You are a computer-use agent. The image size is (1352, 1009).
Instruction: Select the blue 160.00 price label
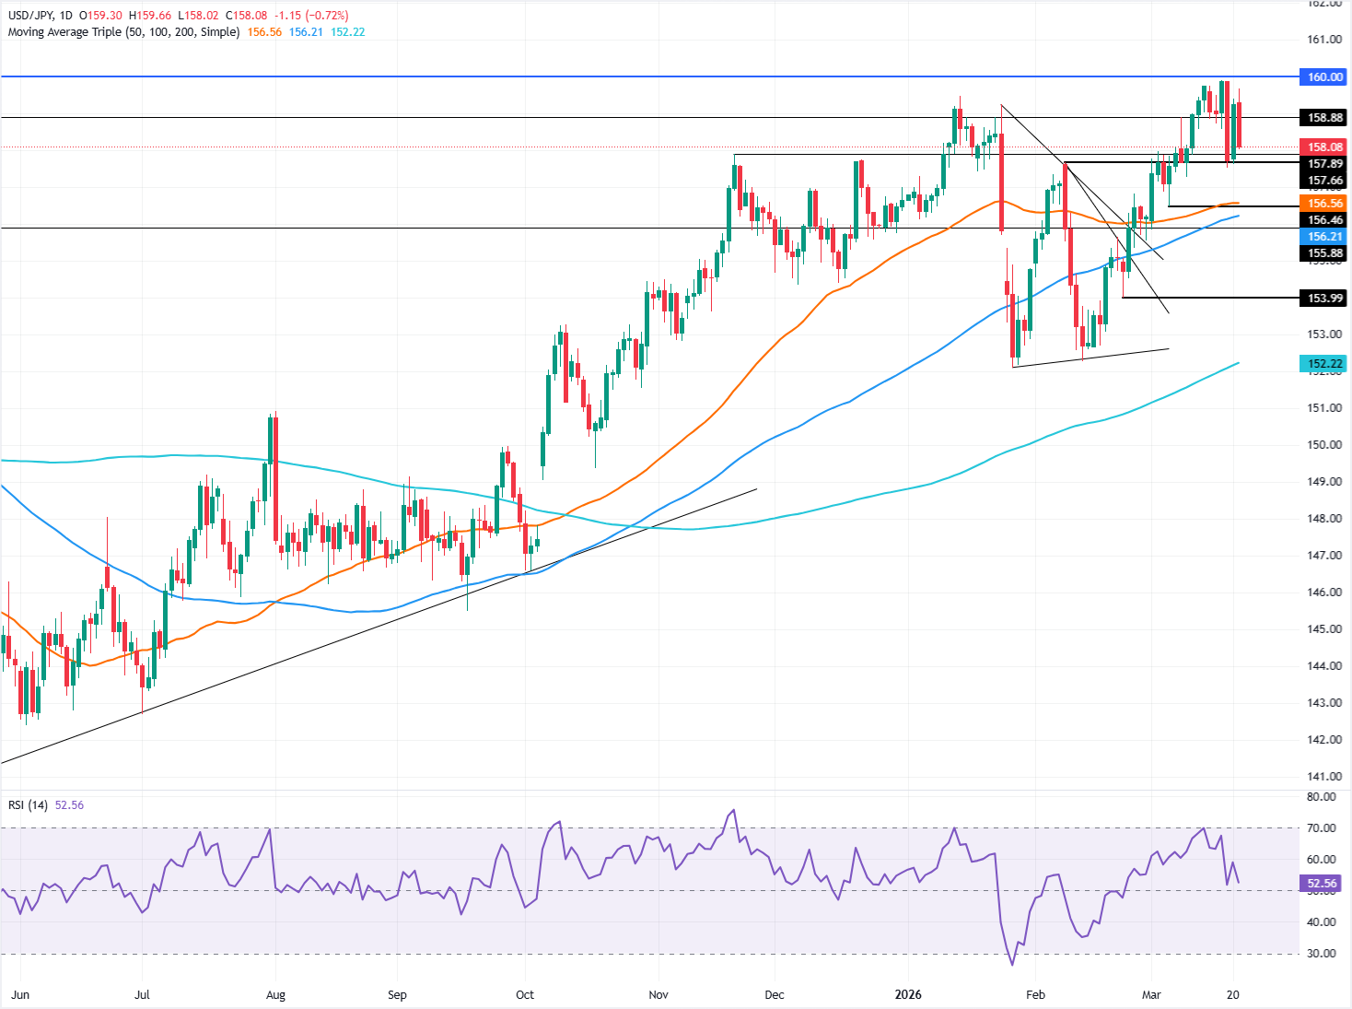[1324, 77]
